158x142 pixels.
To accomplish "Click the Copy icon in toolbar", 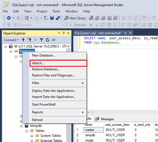I will [130, 18].
